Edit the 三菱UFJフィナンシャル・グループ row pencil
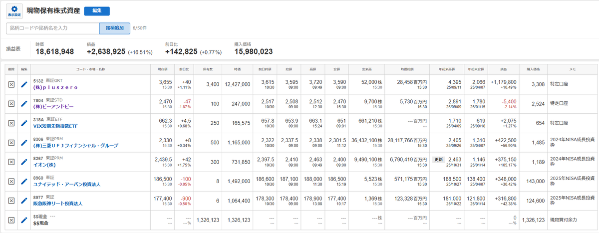Image resolution: width=599 pixels, height=233 pixels. point(24,143)
